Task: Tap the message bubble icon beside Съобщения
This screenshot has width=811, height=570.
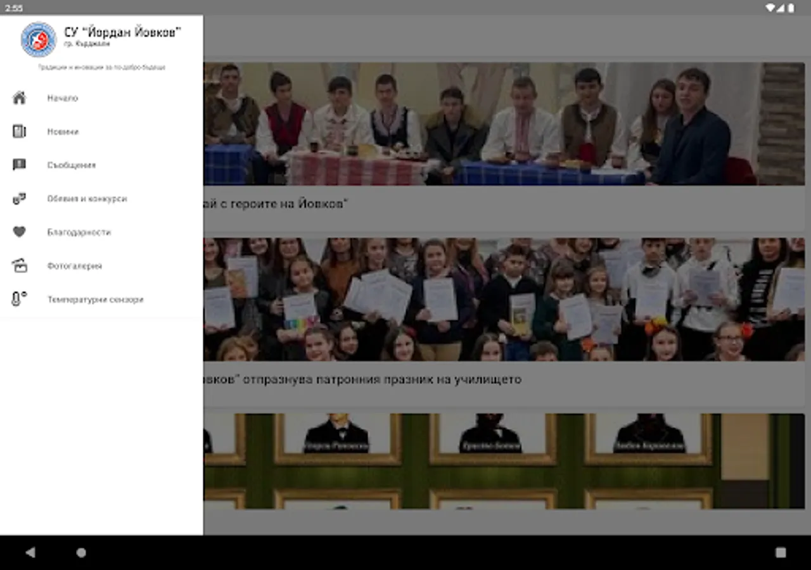Action: pyautogui.click(x=20, y=165)
